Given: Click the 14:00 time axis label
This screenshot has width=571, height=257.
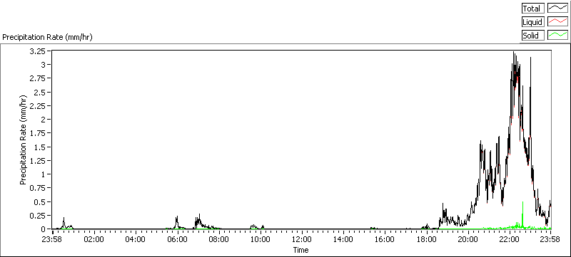Looking at the screenshot, I should (343, 239).
